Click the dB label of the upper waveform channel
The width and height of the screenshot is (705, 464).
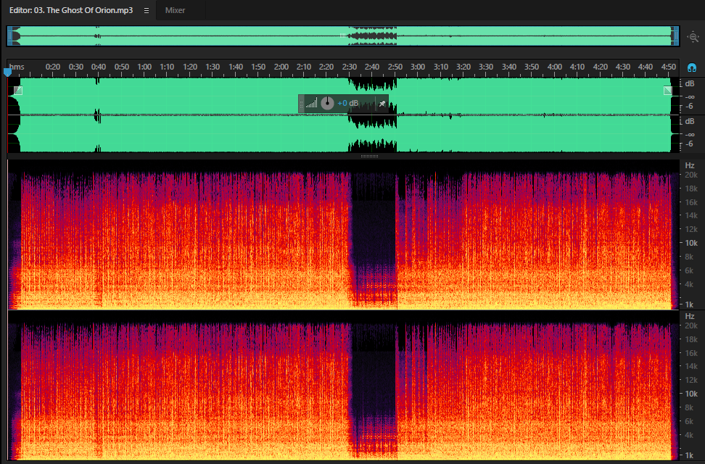click(689, 83)
